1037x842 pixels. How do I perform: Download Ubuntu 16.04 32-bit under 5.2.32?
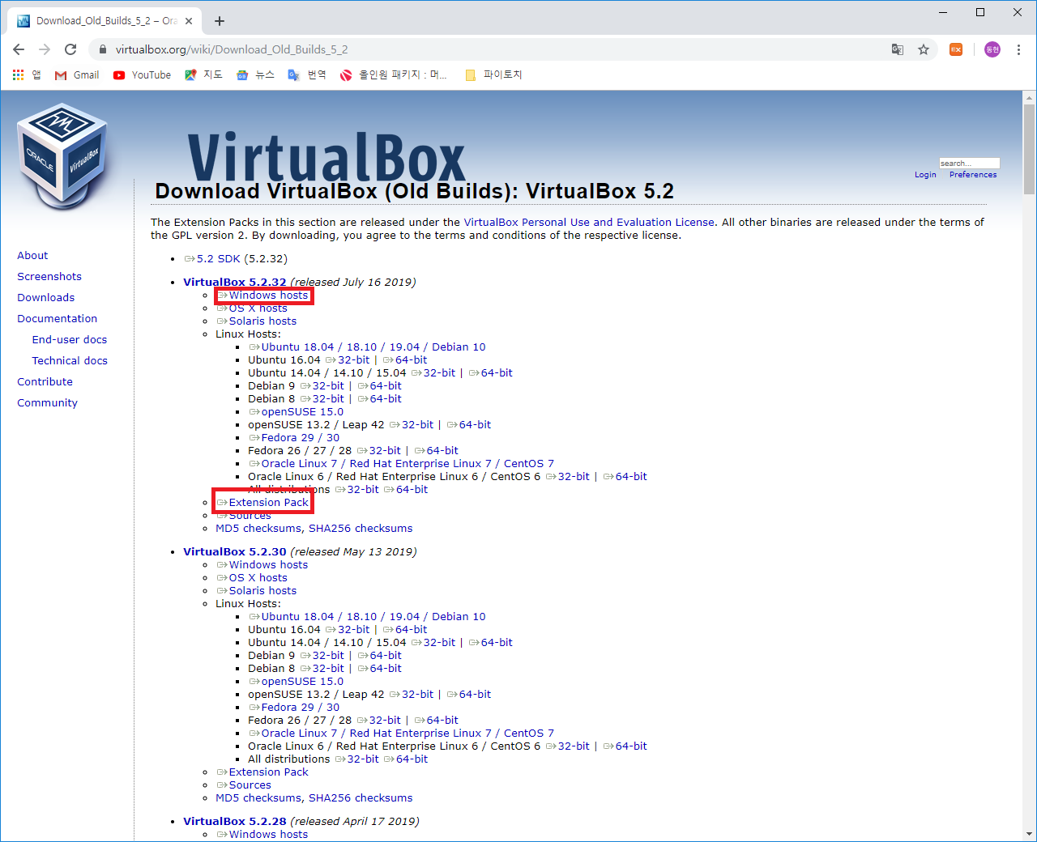click(348, 359)
